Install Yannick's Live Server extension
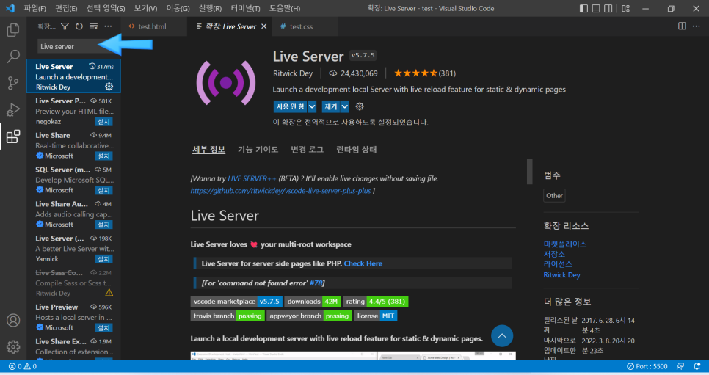 (103, 259)
